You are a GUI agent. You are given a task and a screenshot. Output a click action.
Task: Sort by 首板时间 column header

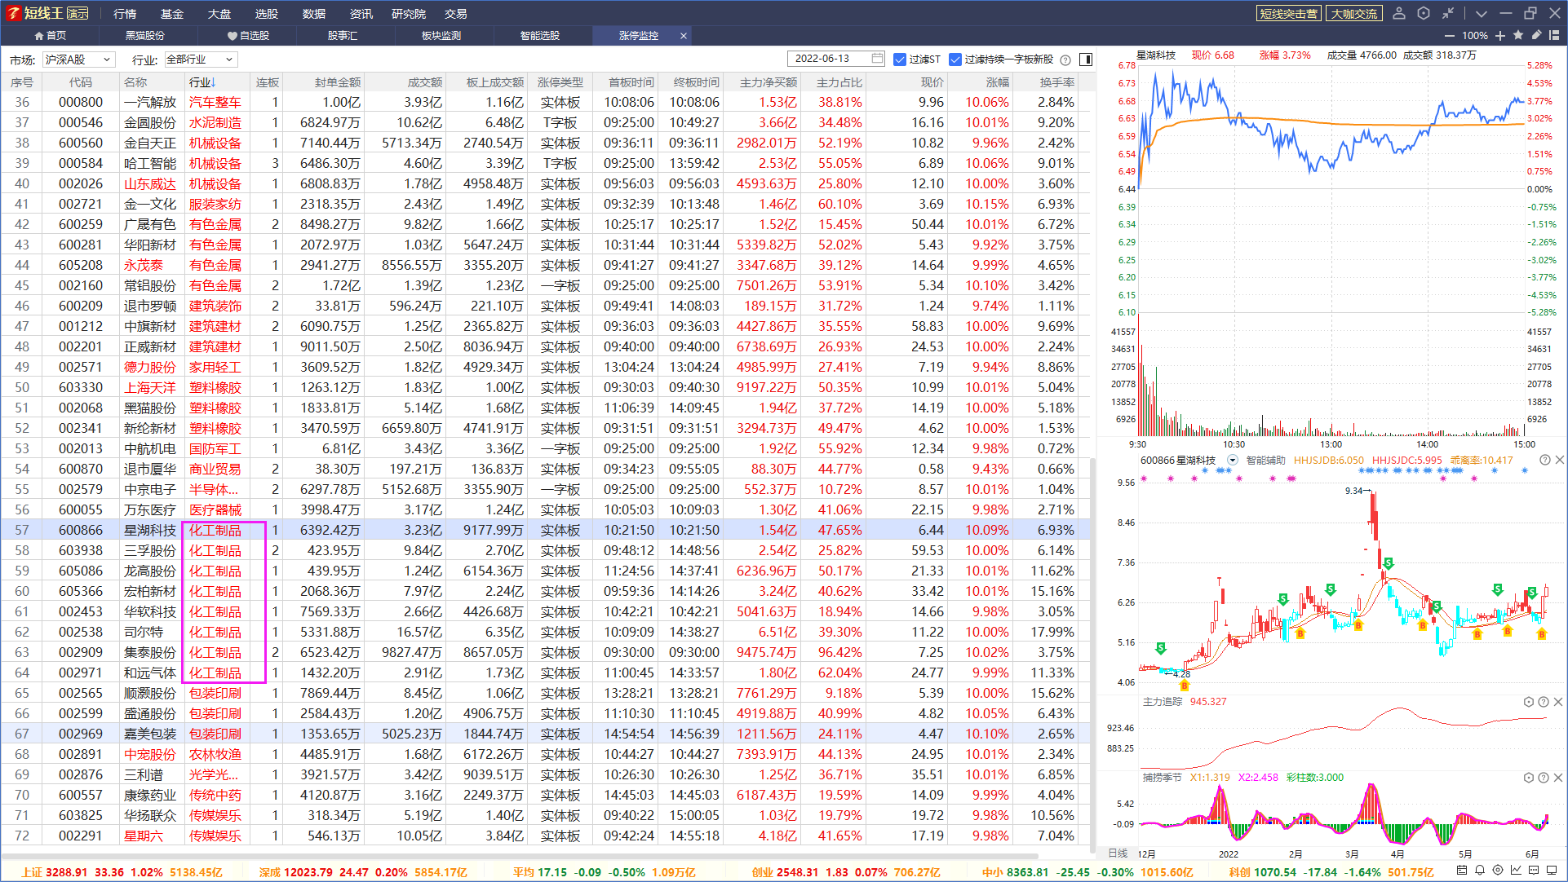(631, 82)
